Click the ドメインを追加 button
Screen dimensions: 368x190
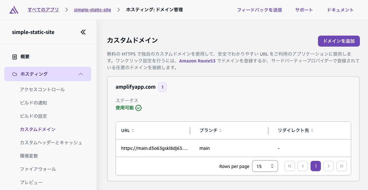point(339,41)
